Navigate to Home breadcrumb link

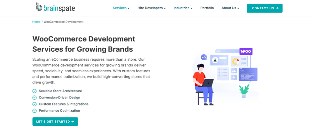click(36, 22)
